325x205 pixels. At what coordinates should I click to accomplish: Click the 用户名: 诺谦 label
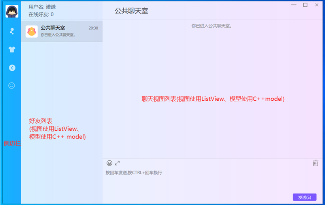click(42, 7)
